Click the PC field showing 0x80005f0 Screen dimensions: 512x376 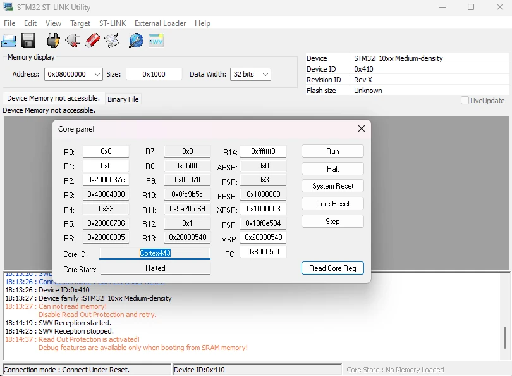263,252
